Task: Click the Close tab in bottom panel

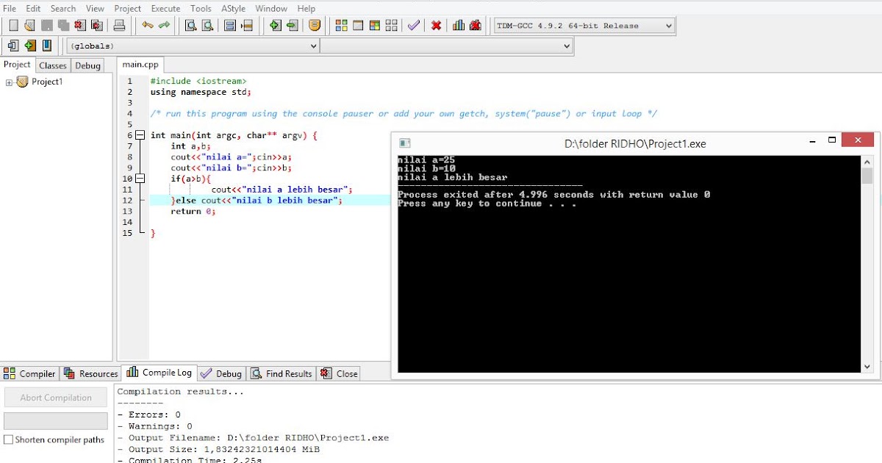Action: [340, 373]
